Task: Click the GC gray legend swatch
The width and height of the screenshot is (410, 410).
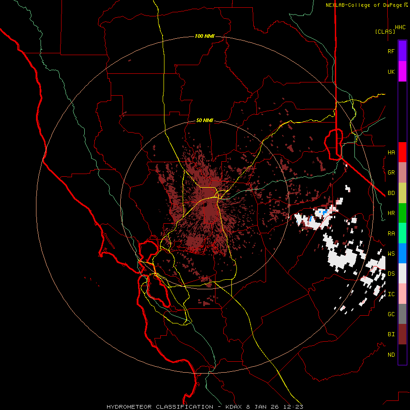Action: (402, 314)
